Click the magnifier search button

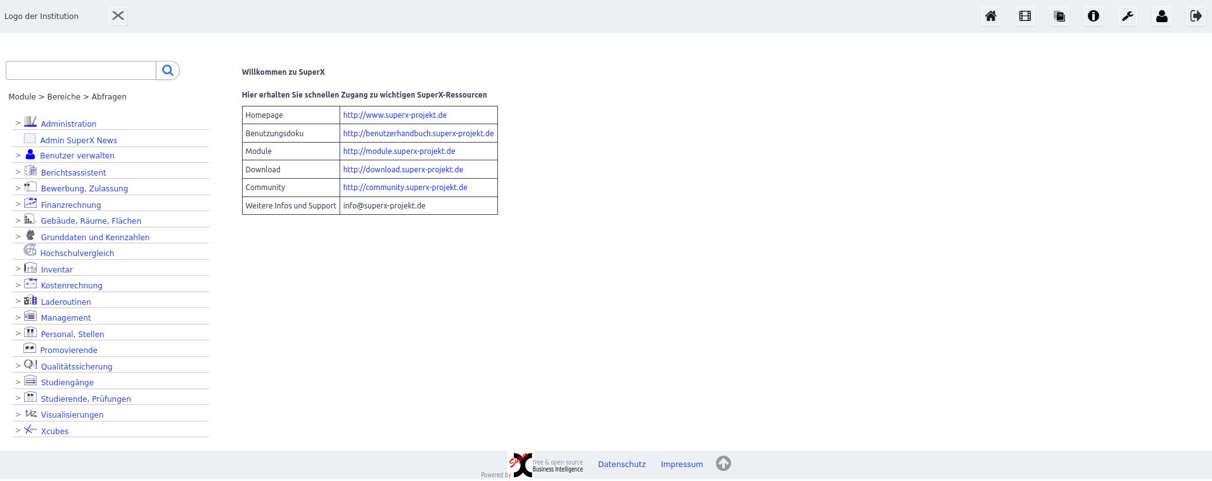point(168,70)
